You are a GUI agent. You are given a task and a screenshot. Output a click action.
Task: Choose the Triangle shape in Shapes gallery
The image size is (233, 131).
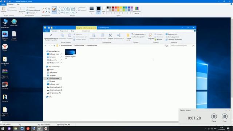74,8
